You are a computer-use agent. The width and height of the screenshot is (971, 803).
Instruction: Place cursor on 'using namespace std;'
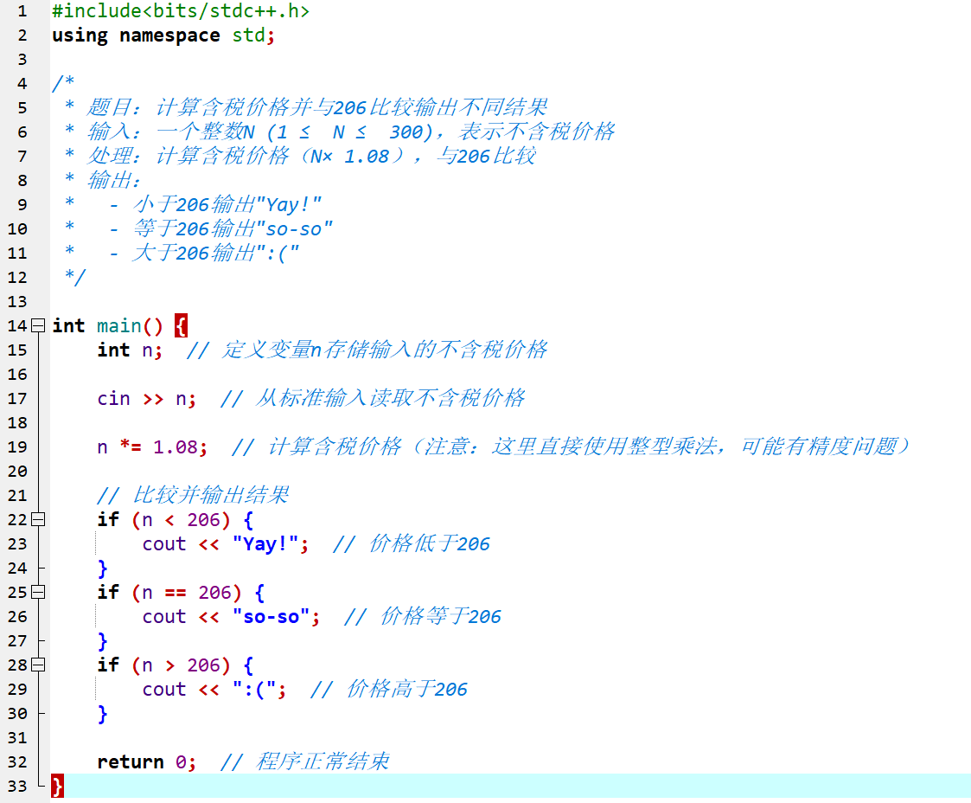pyautogui.click(x=163, y=35)
